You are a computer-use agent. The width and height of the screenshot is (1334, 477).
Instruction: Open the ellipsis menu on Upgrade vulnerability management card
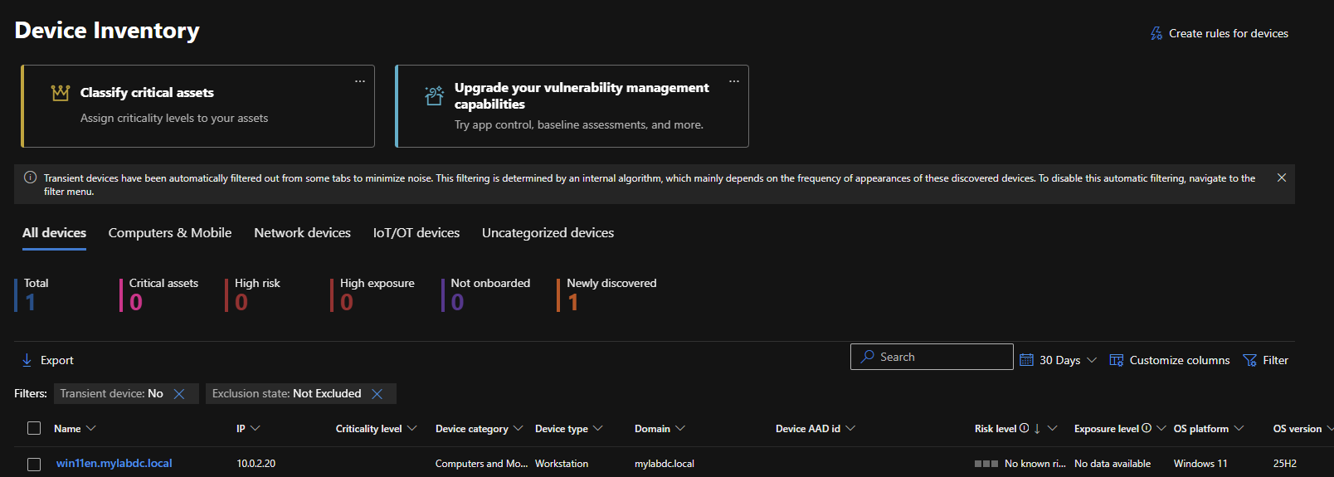click(734, 81)
